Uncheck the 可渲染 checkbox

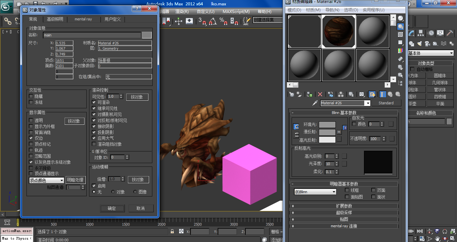[94, 102]
